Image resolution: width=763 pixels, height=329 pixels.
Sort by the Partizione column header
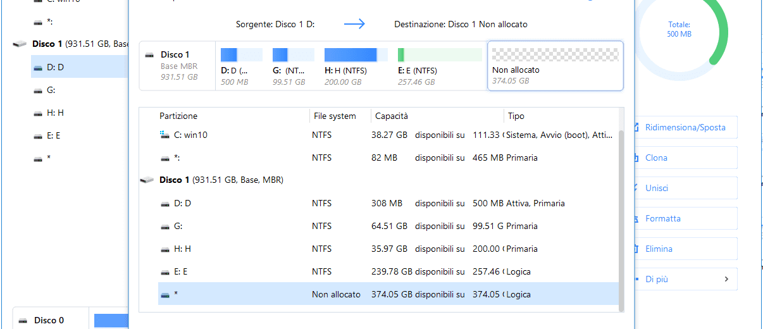(178, 116)
